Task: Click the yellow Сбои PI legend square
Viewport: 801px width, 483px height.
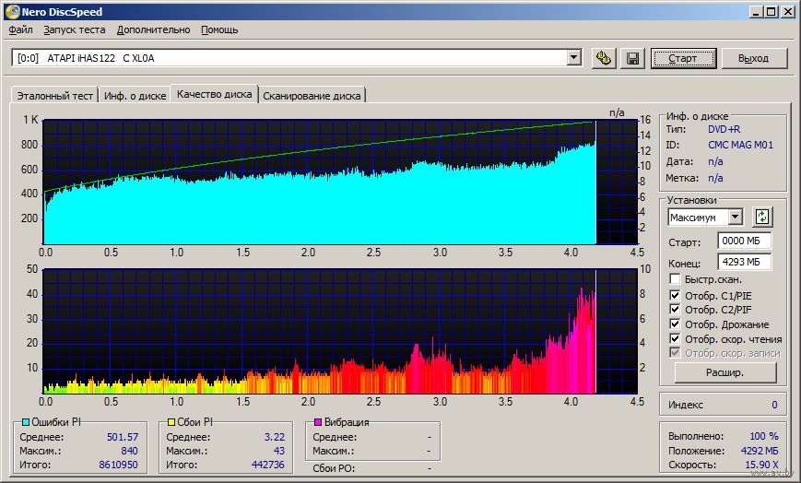Action: [x=171, y=422]
